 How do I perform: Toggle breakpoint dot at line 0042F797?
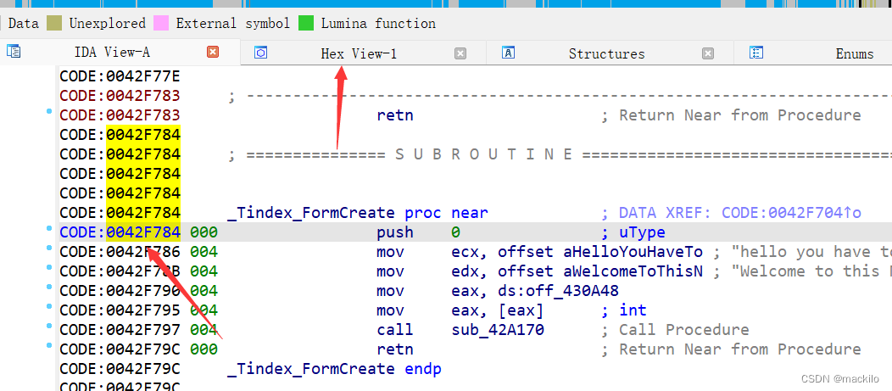pyautogui.click(x=49, y=327)
